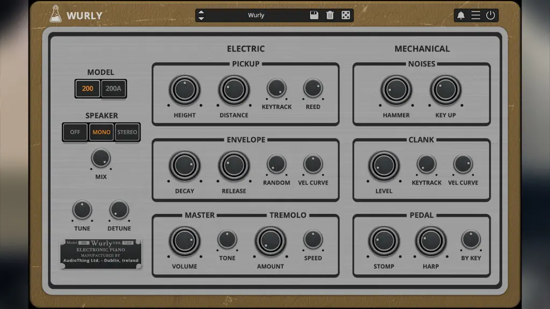Click the tremolo AMOUNT knob
550x309 pixels.
271,241
